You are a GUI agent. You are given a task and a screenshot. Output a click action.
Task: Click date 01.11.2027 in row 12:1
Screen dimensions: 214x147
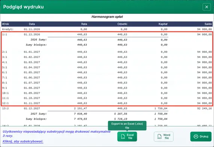pyautogui.click(x=32, y=103)
